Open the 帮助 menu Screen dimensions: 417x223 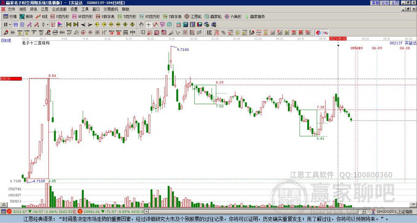pyautogui.click(x=125, y=9)
